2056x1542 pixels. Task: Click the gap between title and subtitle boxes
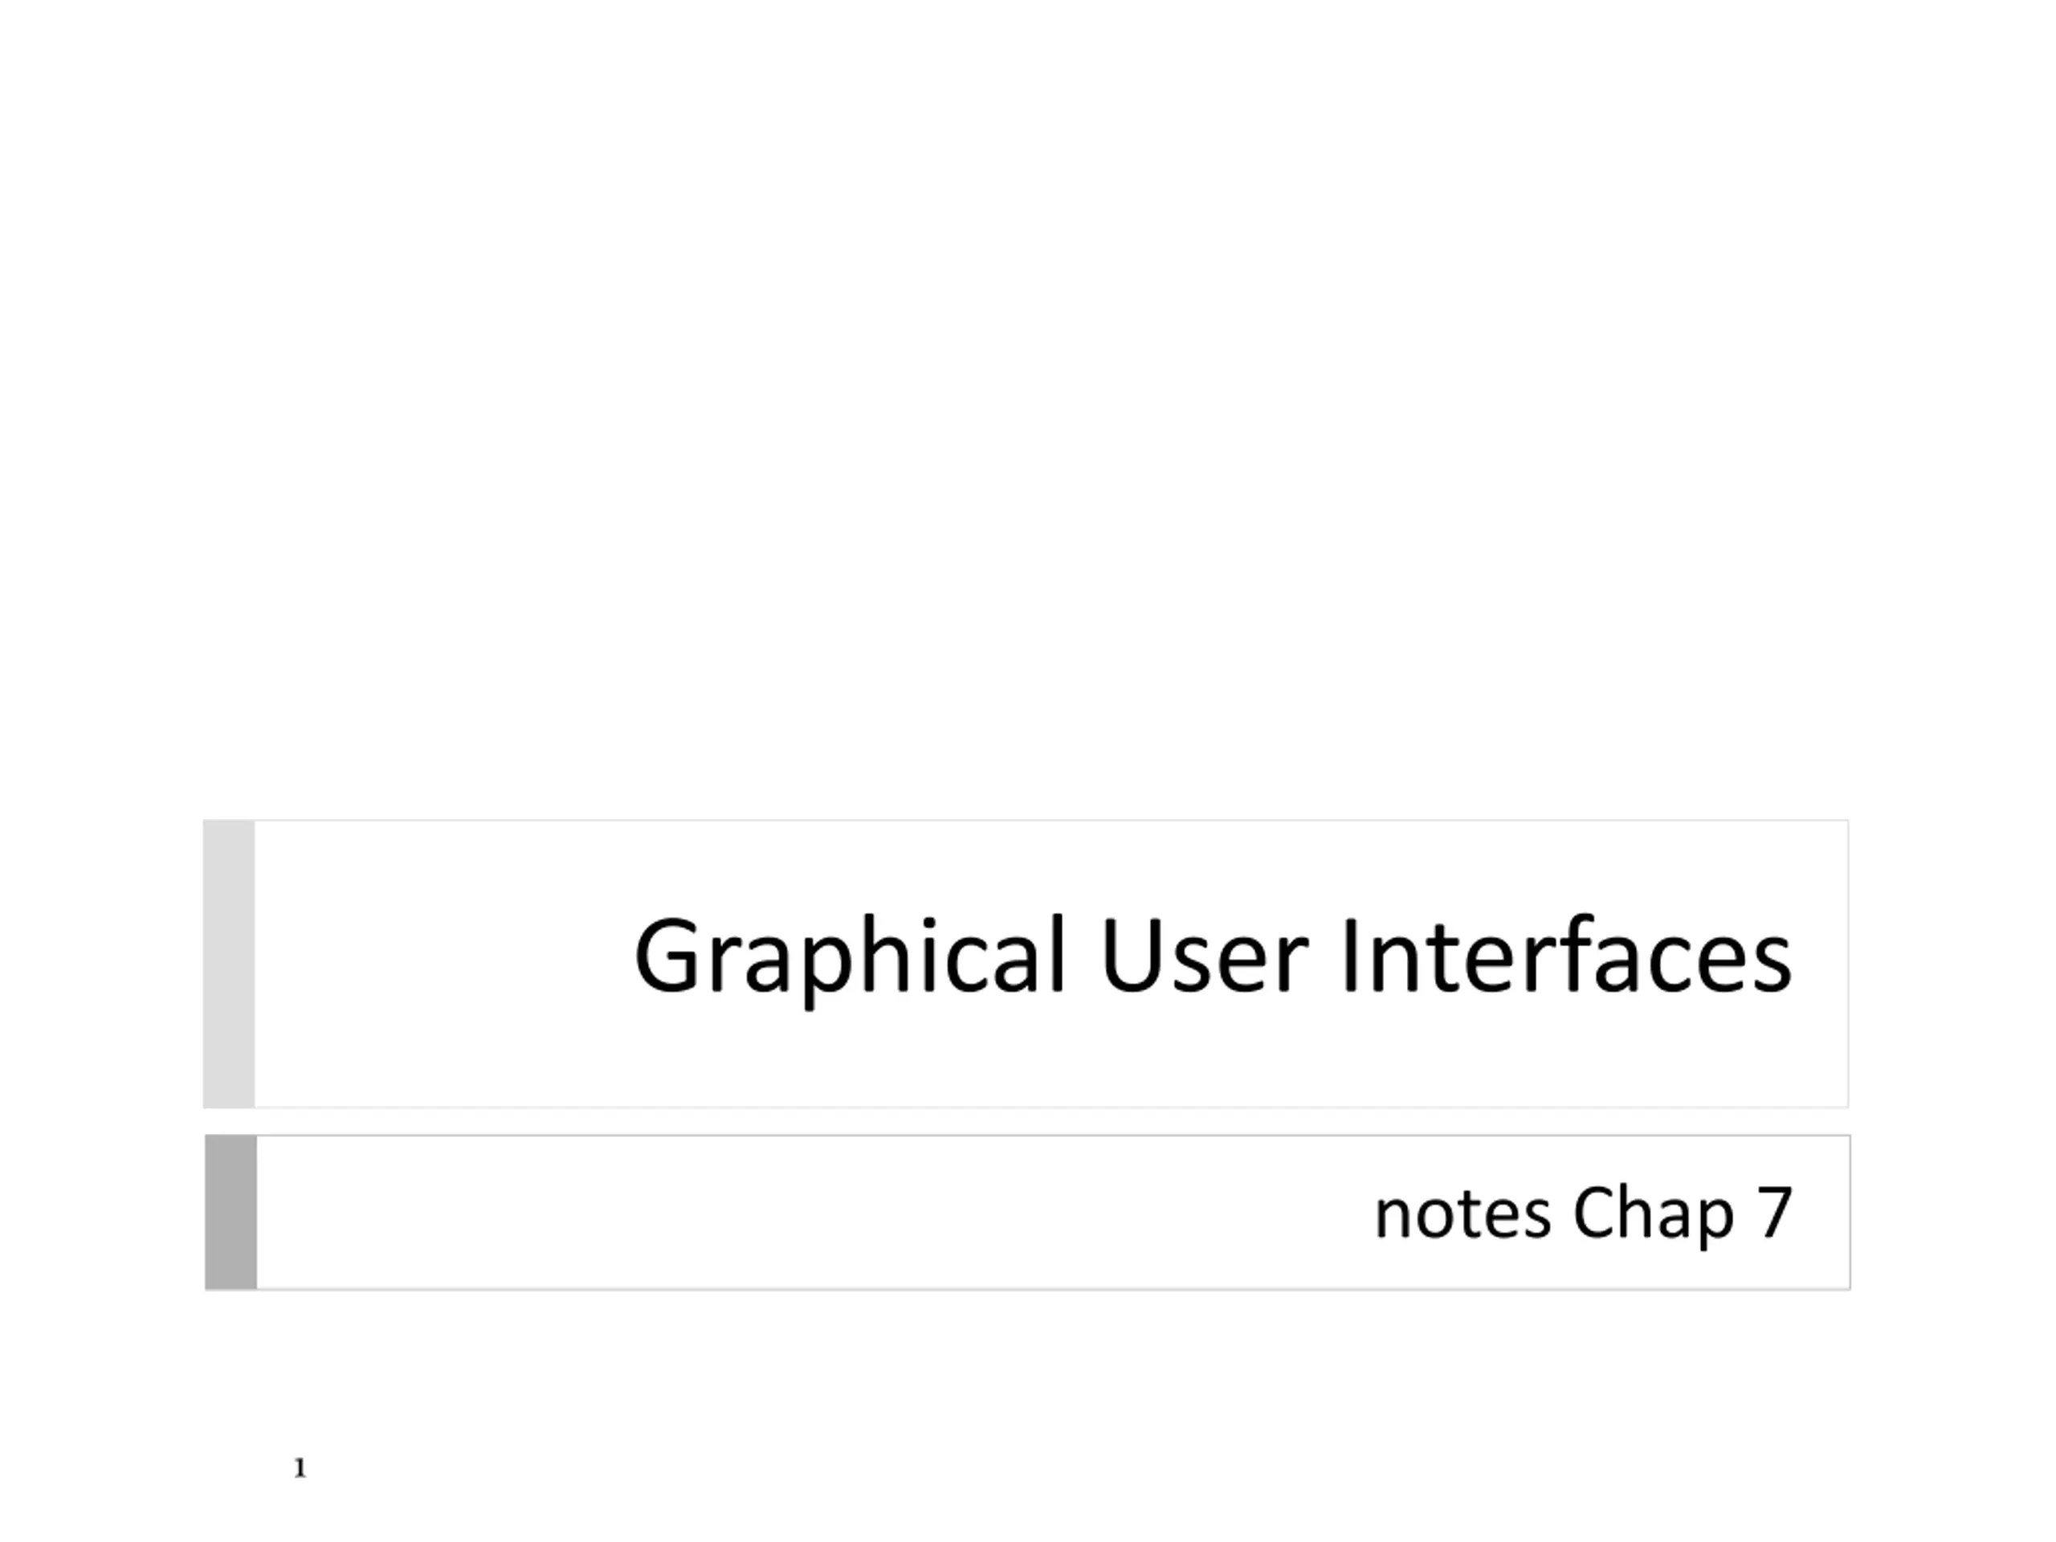(x=1027, y=1122)
